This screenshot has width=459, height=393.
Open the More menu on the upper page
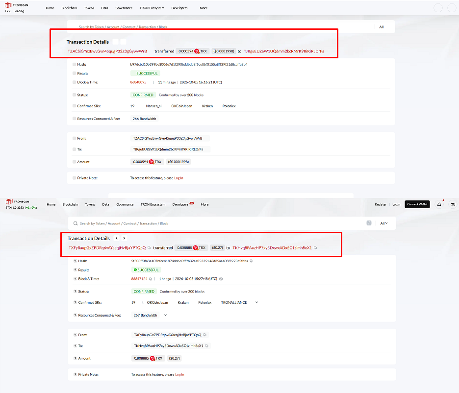tap(204, 8)
